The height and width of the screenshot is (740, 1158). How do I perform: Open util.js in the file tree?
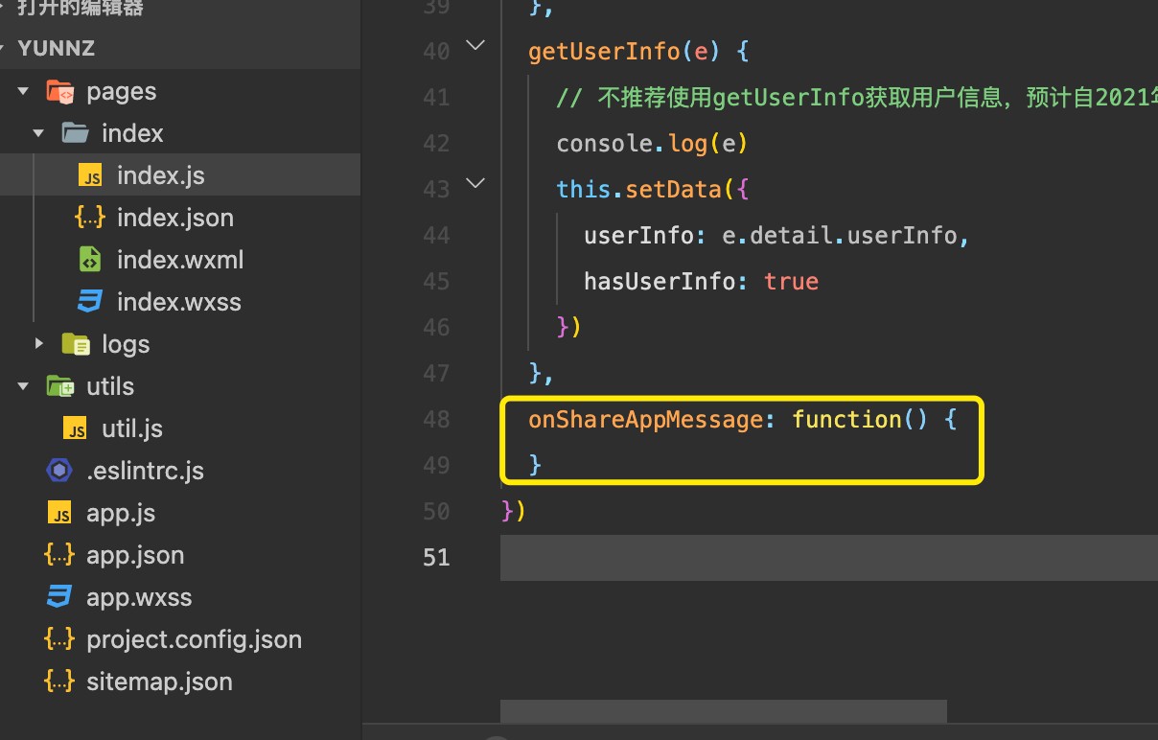point(132,428)
